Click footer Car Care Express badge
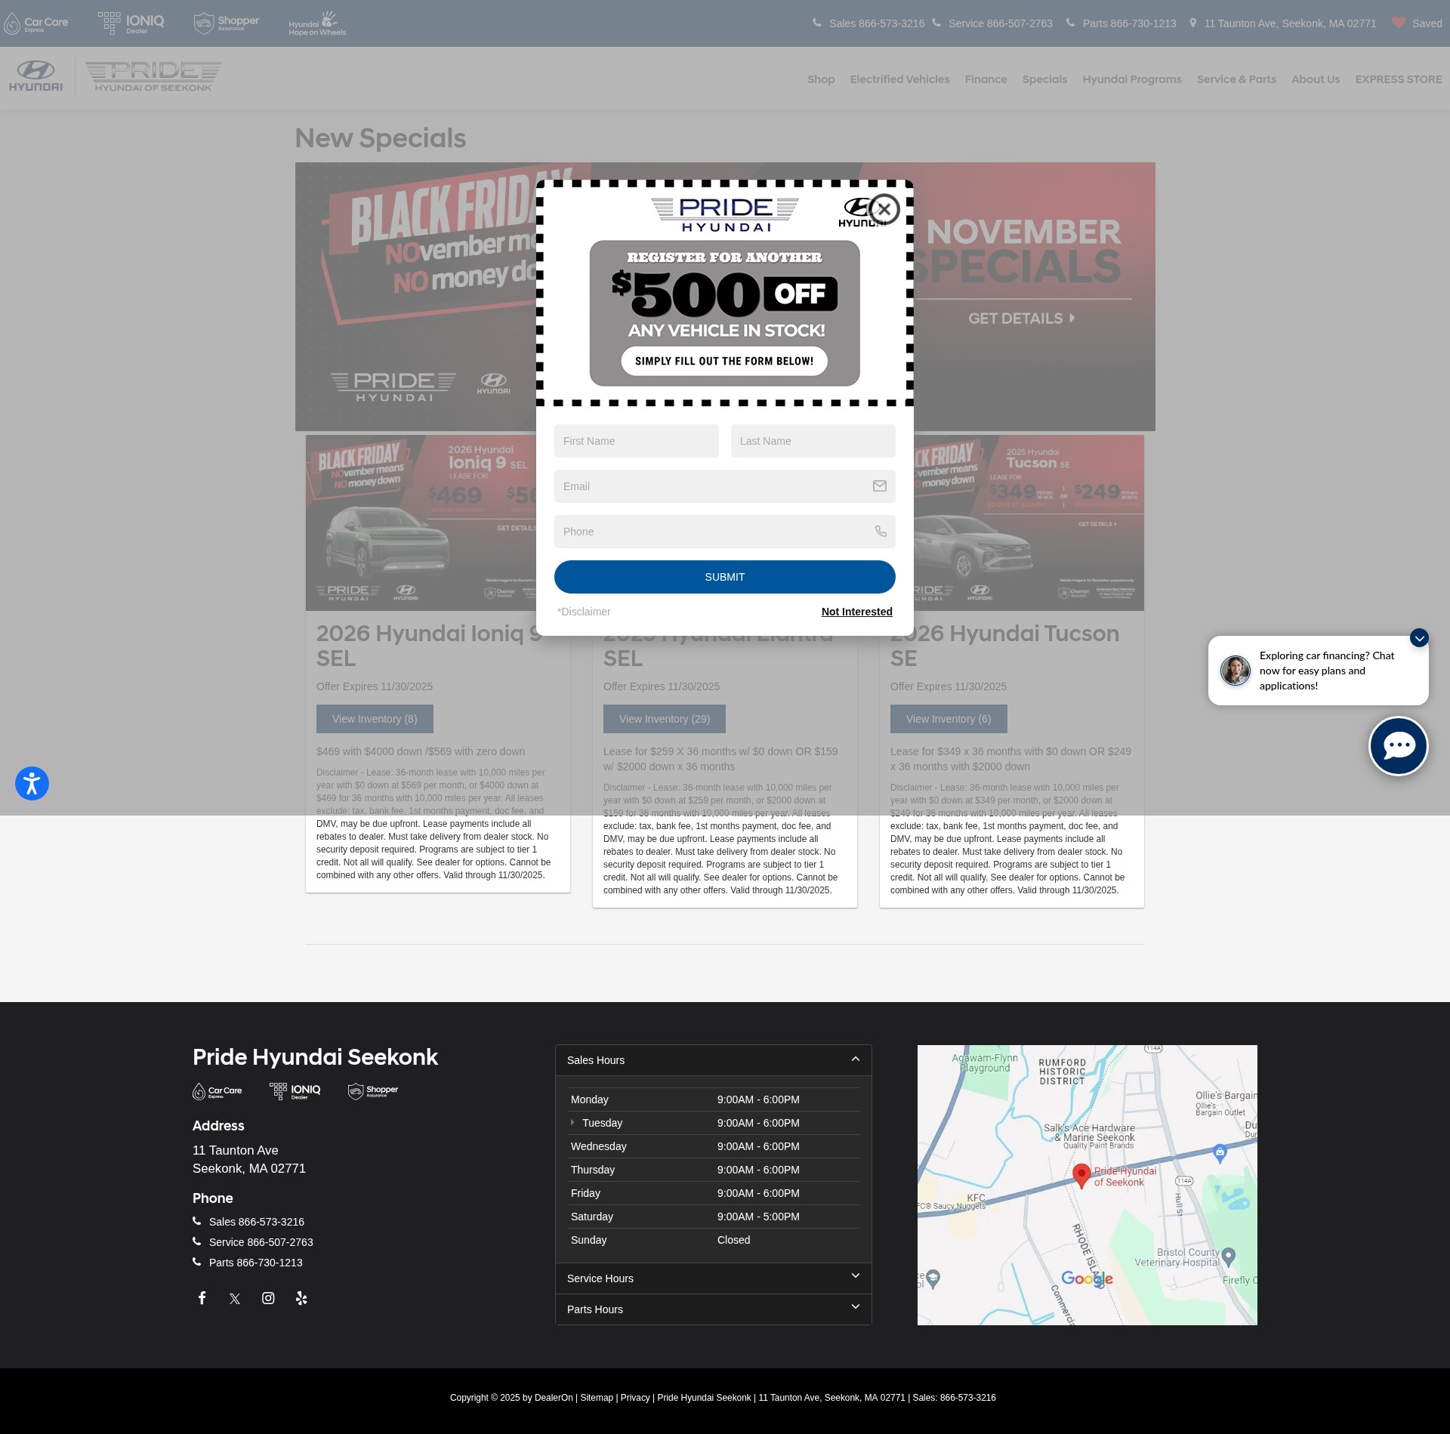Viewport: 1450px width, 1434px height. pyautogui.click(x=217, y=1091)
